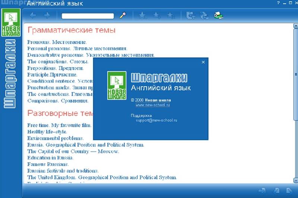This screenshot has height=198, width=298.
Task: Open topic Prepositions. Предлоги.
Action: click(55, 68)
